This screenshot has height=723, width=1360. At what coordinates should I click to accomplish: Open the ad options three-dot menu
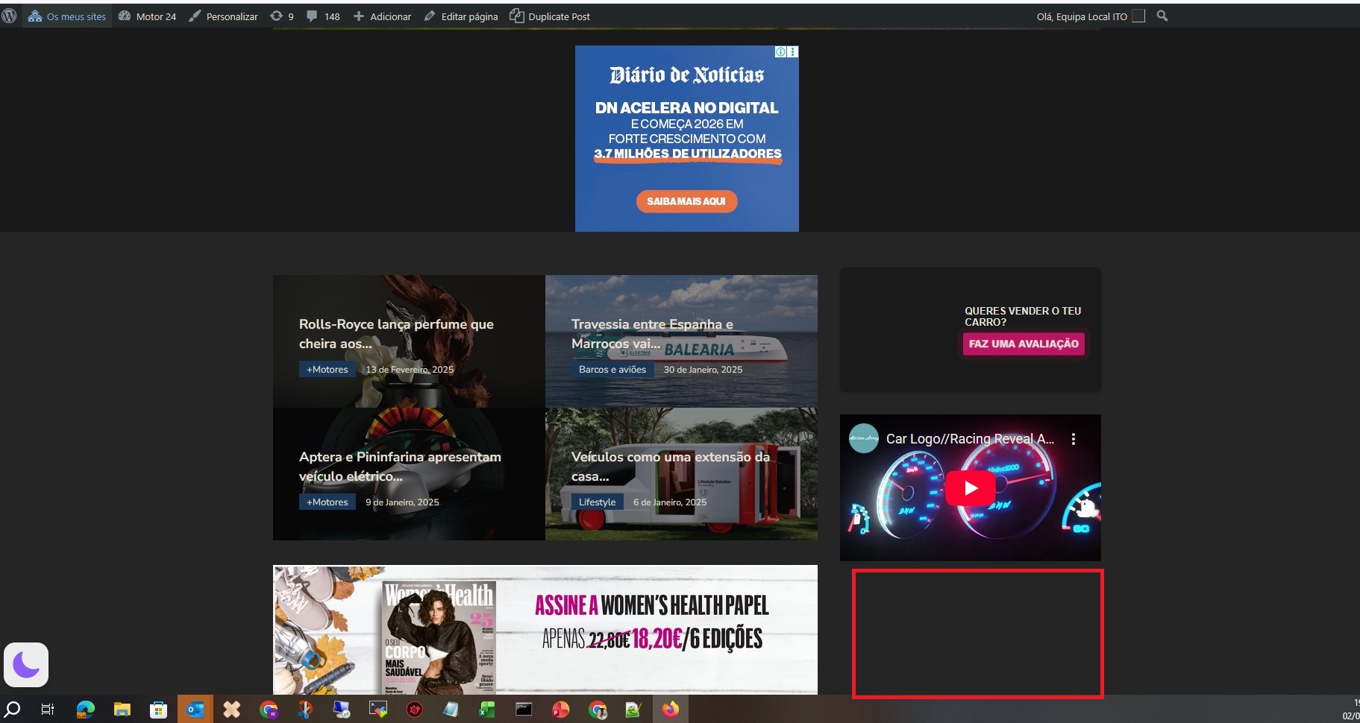792,51
